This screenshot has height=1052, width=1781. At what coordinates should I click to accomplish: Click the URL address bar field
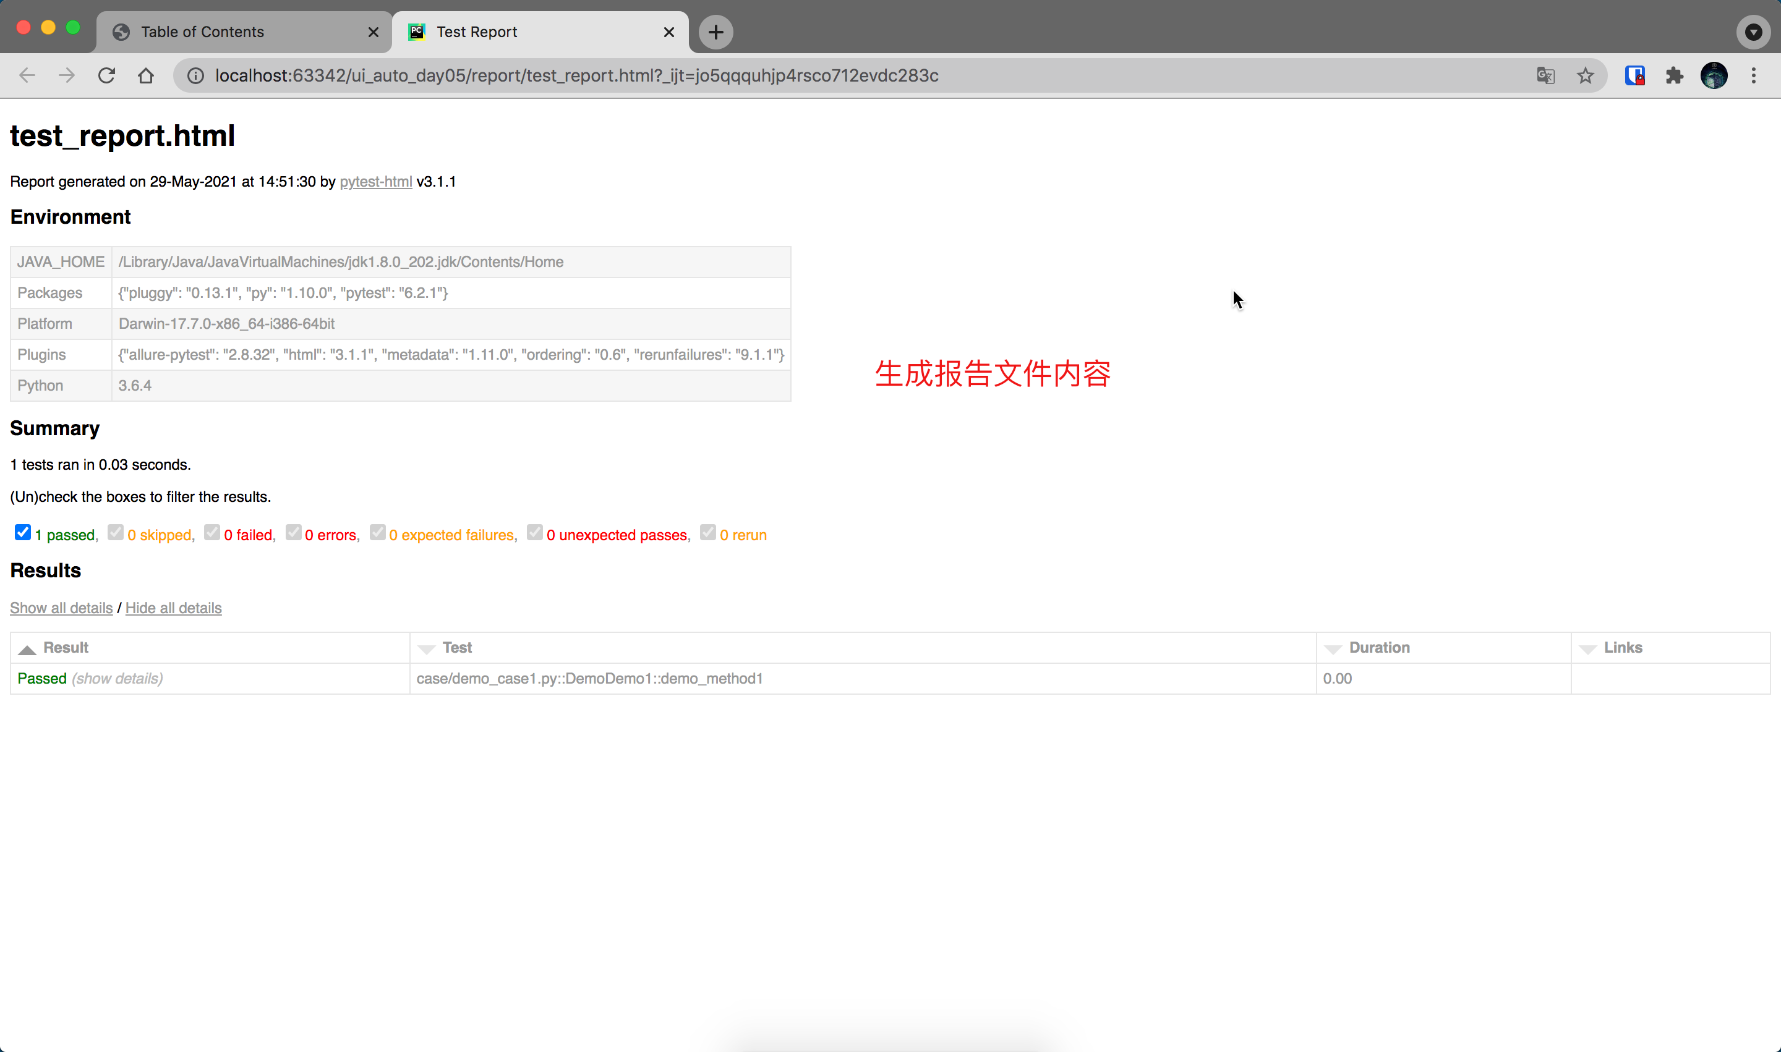[x=851, y=76]
